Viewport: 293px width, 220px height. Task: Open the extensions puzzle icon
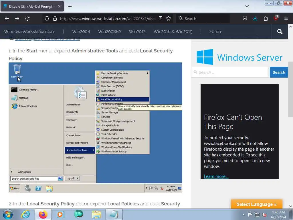coord(266,19)
